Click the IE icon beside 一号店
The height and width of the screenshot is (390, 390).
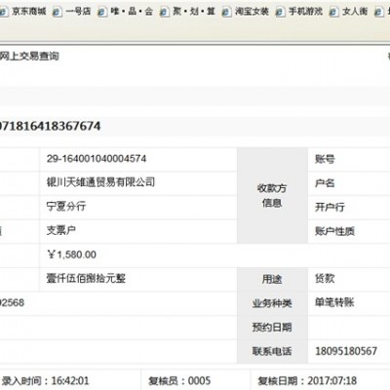[58, 12]
